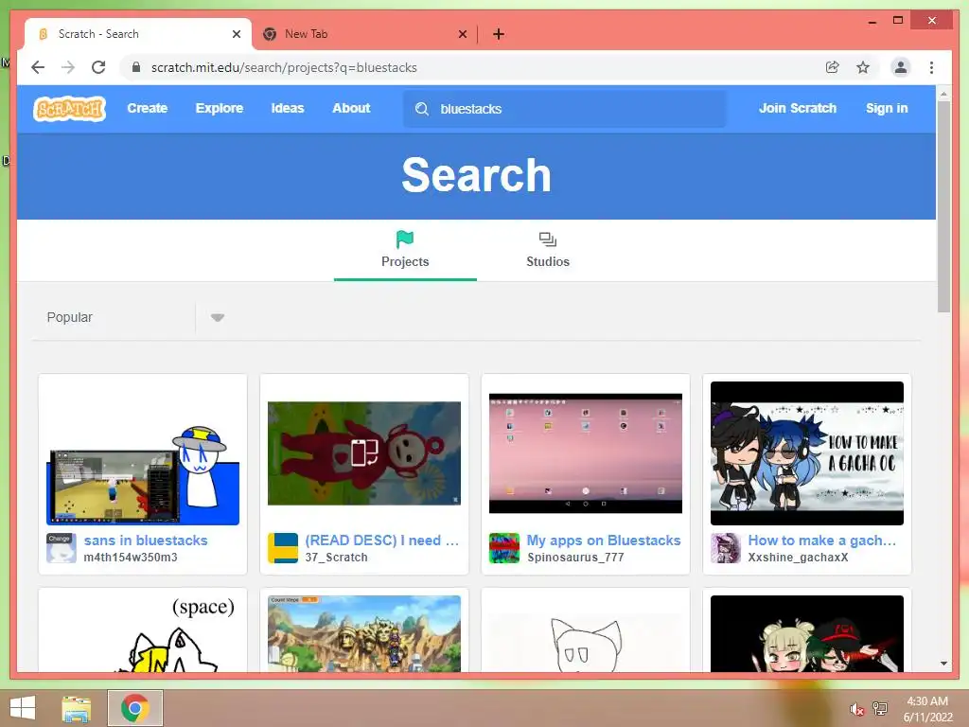Open 'sans in bluestacks' project title
This screenshot has width=969, height=727.
pos(146,541)
